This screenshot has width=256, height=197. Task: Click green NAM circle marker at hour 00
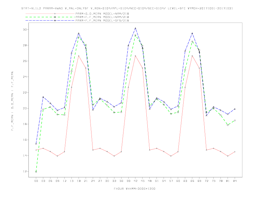36,172
